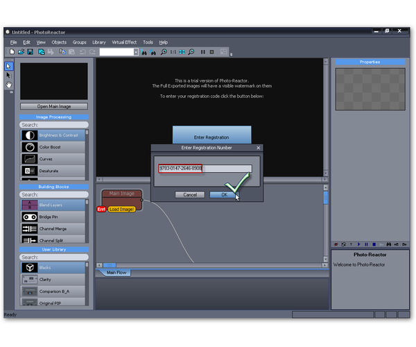Click the Main Image node

click(x=122, y=200)
